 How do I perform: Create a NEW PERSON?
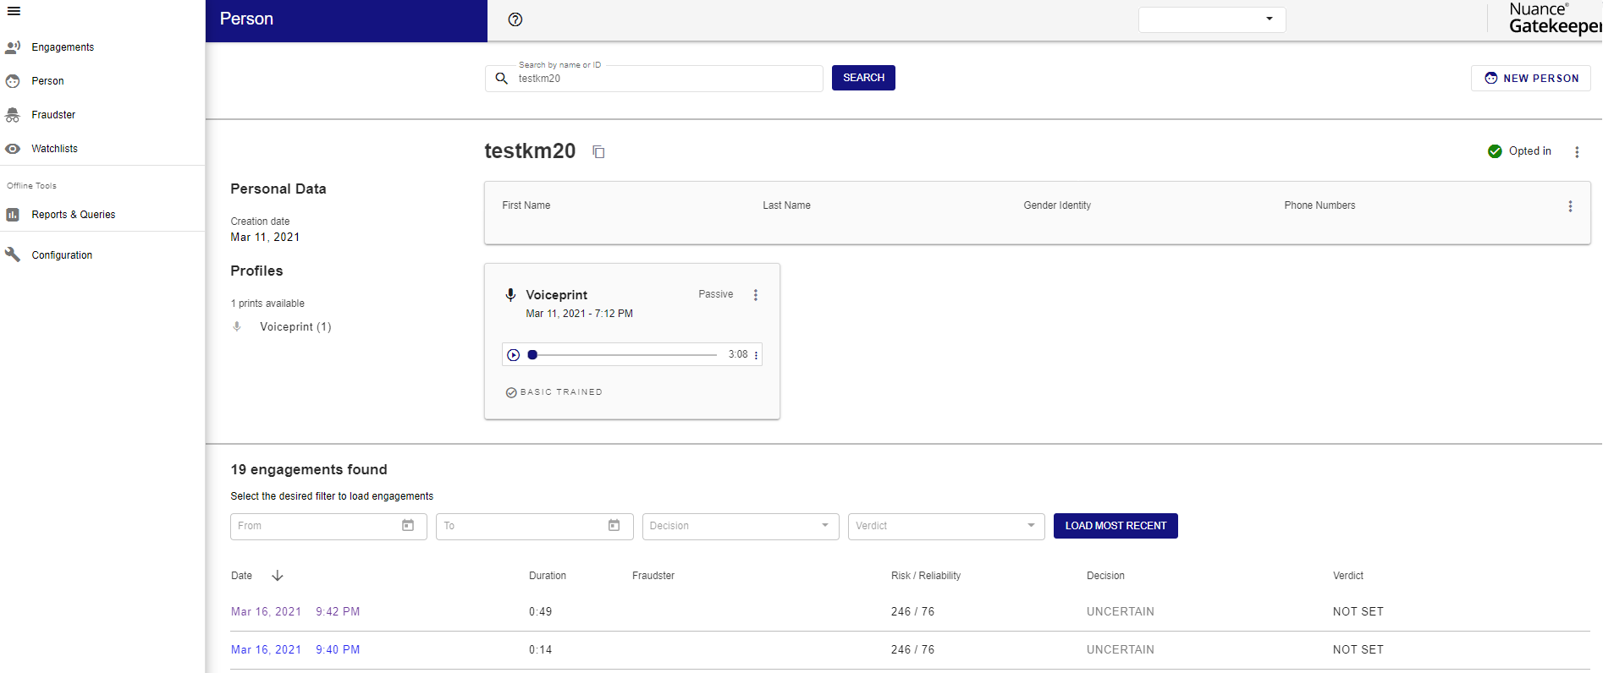tap(1531, 78)
